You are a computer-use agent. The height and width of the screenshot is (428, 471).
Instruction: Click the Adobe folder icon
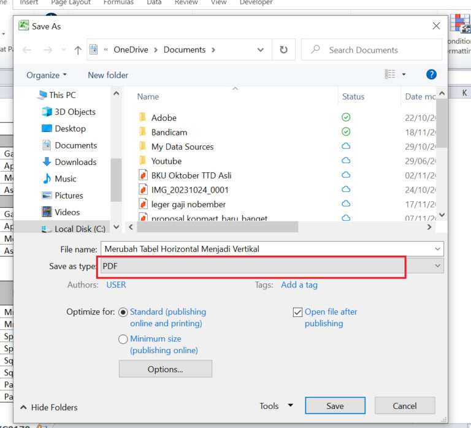pos(143,117)
